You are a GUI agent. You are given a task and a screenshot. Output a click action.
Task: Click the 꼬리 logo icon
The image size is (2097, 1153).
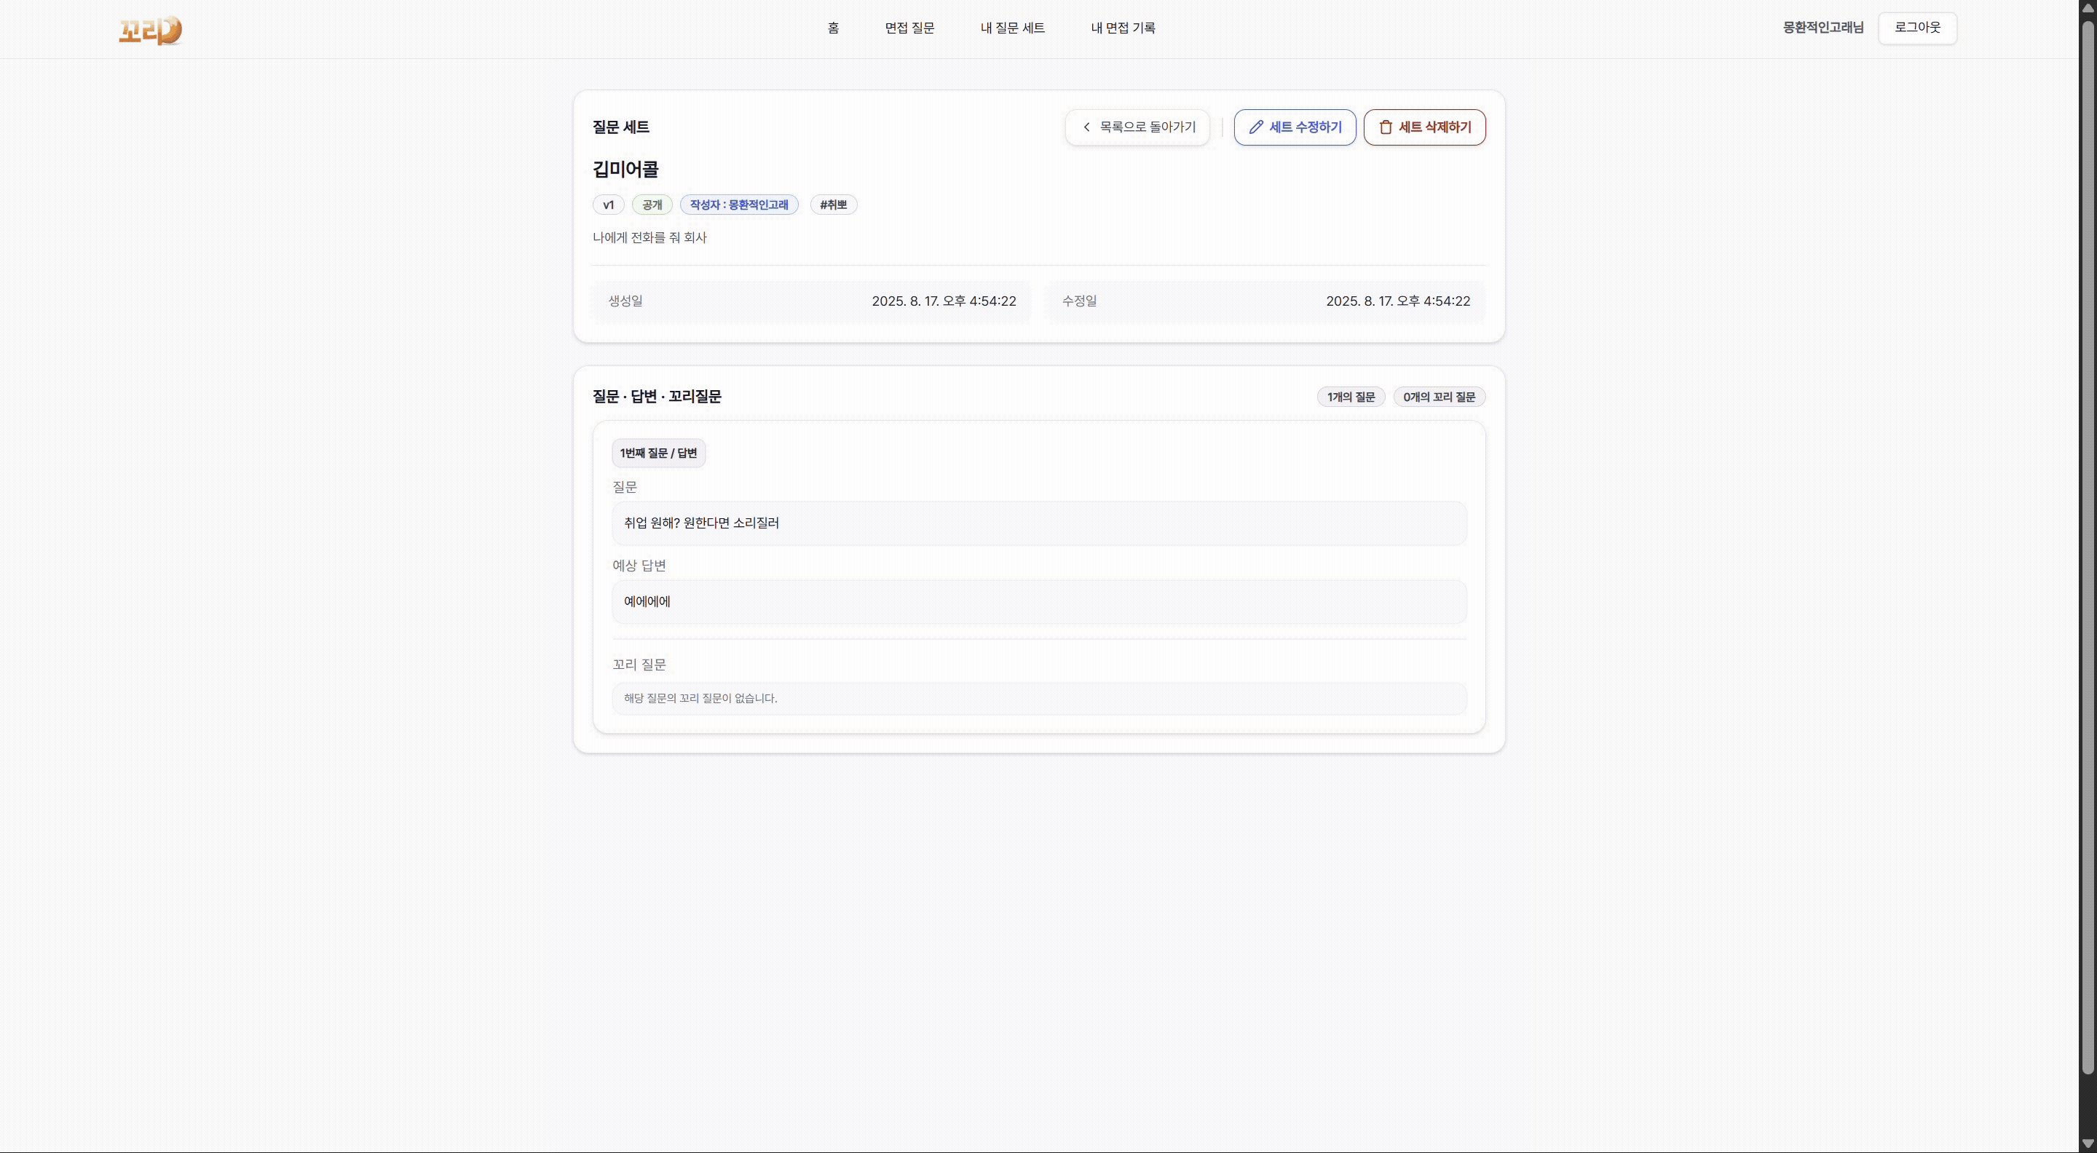(x=151, y=30)
